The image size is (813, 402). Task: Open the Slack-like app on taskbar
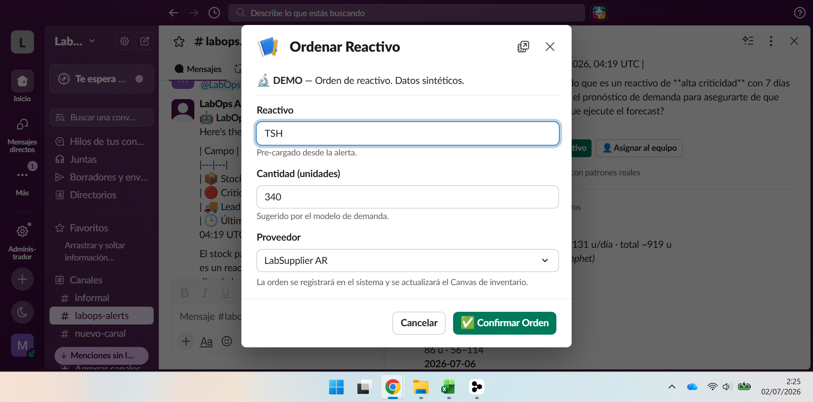(477, 387)
